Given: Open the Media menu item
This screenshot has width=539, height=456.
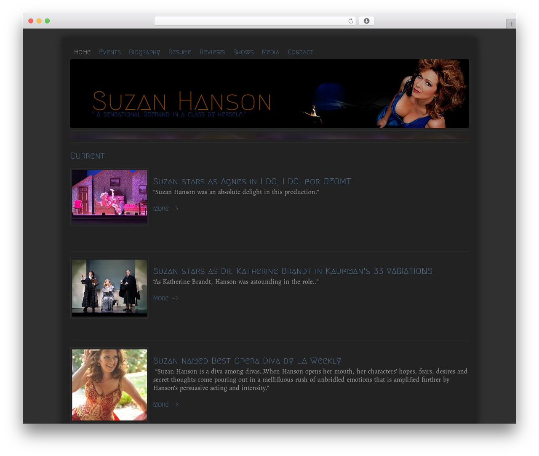Looking at the screenshot, I should 270,52.
